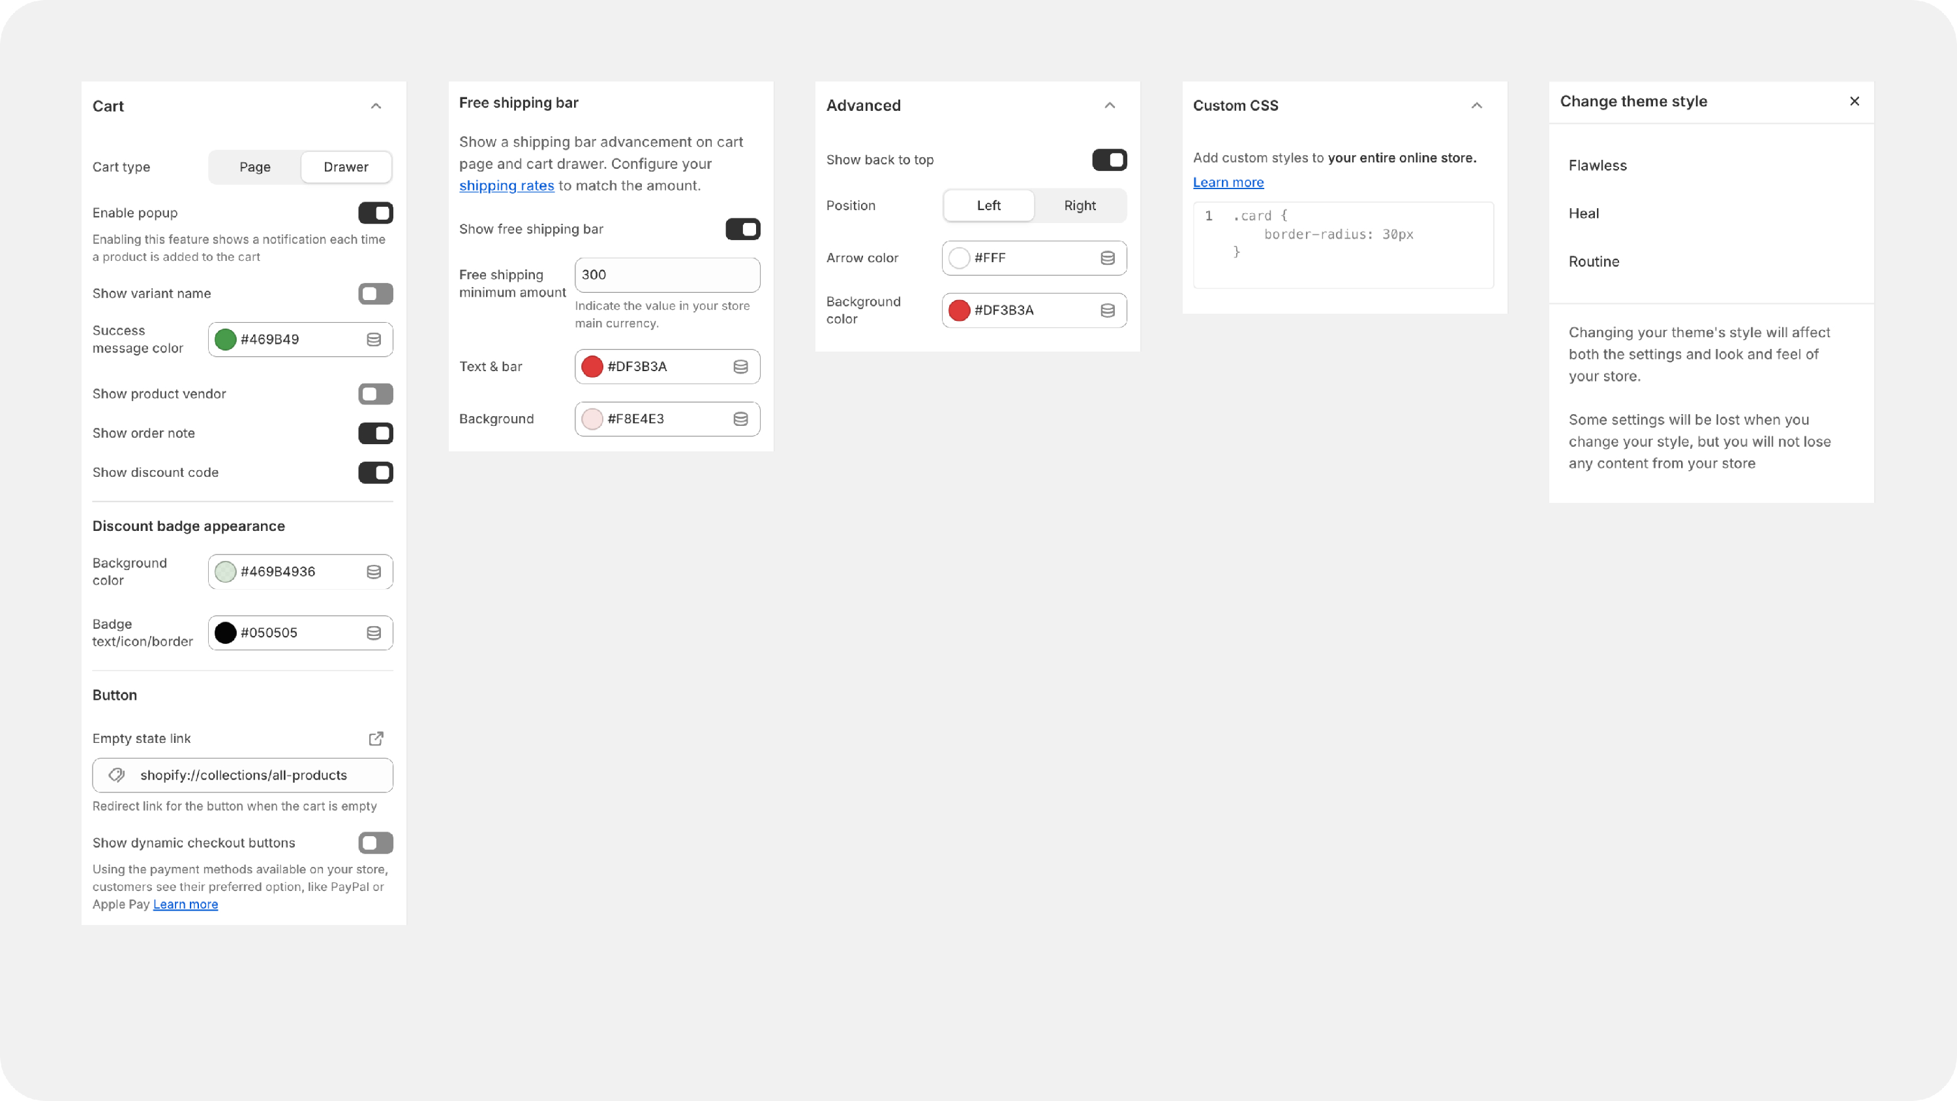The height and width of the screenshot is (1101, 1957).
Task: Set back to top position to Right
Action: click(1080, 206)
